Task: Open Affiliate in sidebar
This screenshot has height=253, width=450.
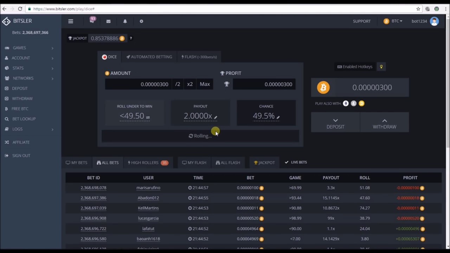Action: pos(21,142)
